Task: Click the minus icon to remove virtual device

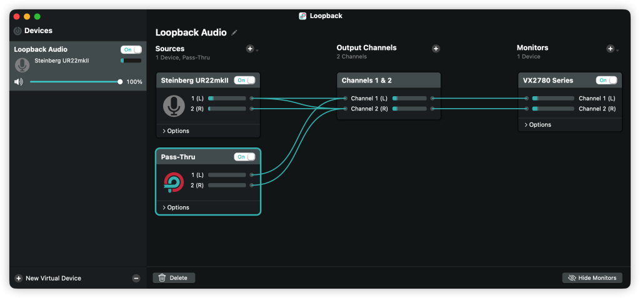Action: 136,278
